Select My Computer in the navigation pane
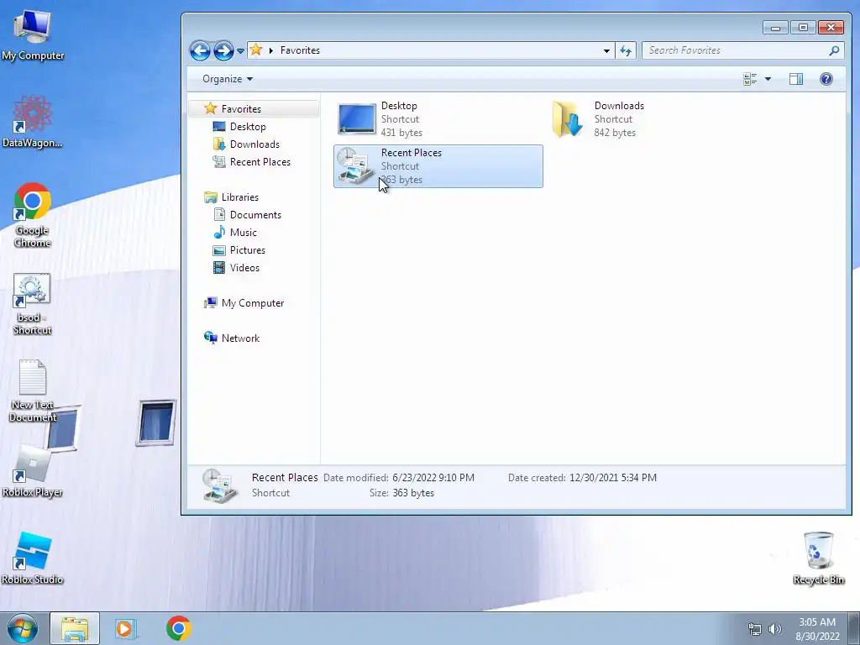Viewport: 860px width, 645px height. [x=252, y=302]
